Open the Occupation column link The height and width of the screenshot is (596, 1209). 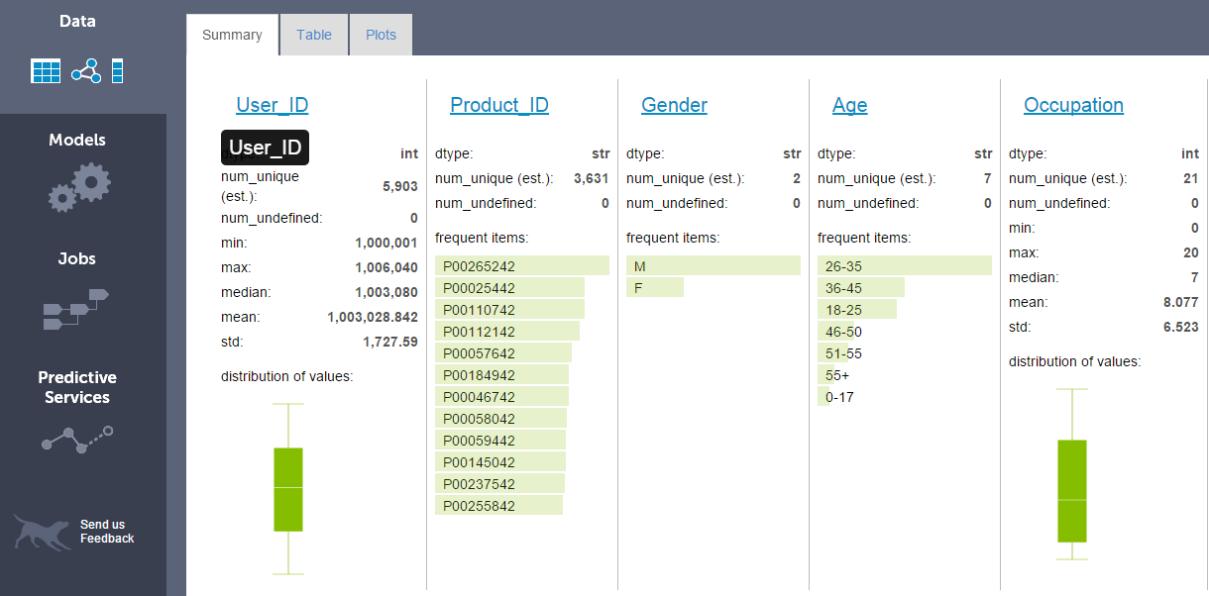pos(1073,105)
